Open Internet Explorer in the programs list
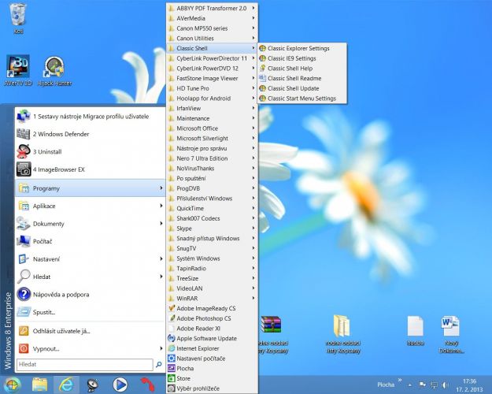Viewport: 492px width, 394px height. tap(212, 349)
